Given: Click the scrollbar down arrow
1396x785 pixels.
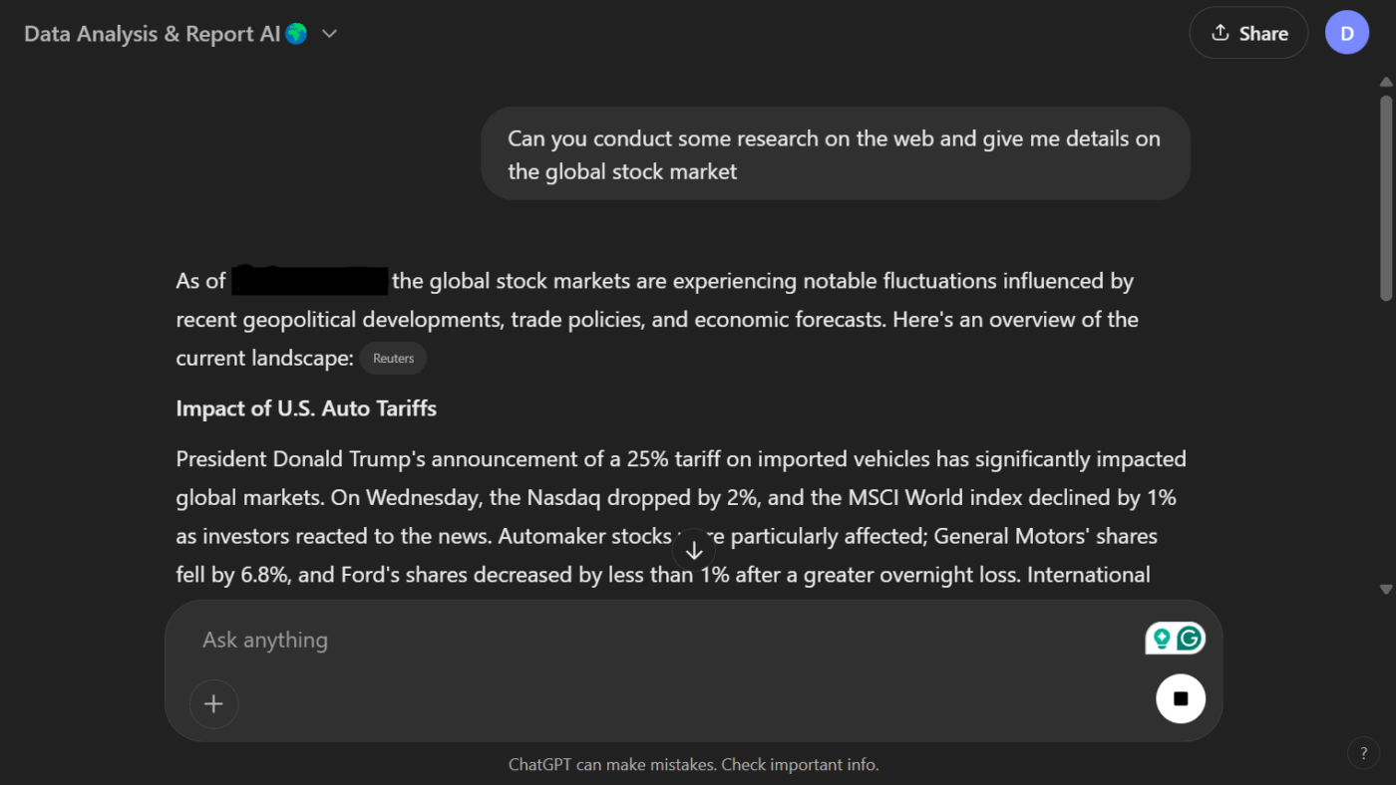Looking at the screenshot, I should click(x=1386, y=590).
